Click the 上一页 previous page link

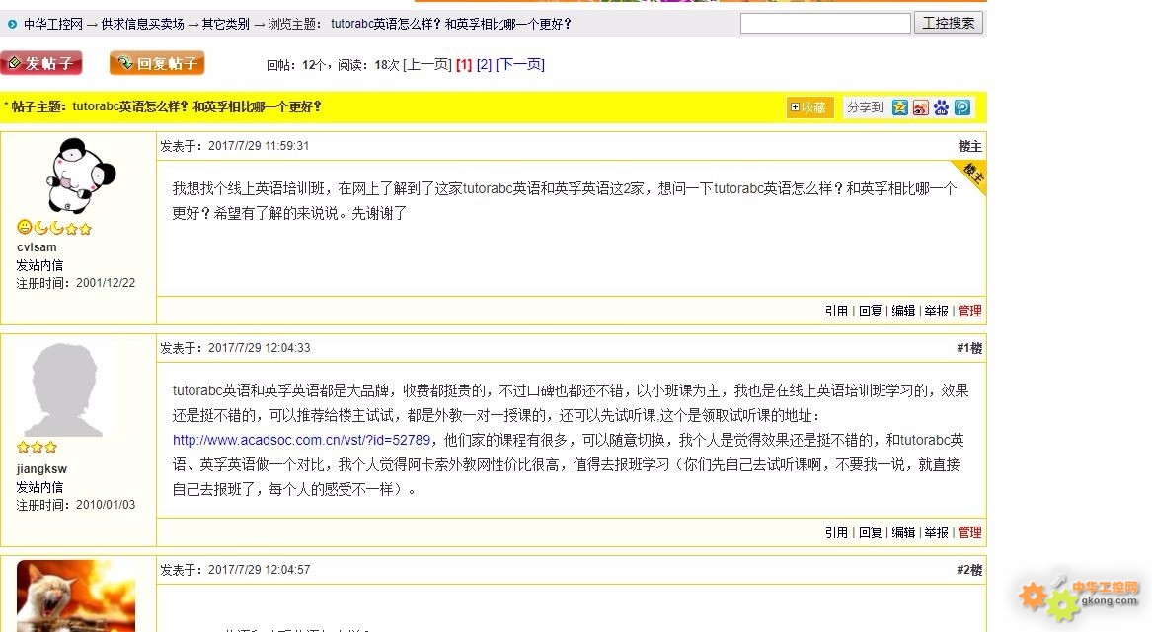point(426,65)
